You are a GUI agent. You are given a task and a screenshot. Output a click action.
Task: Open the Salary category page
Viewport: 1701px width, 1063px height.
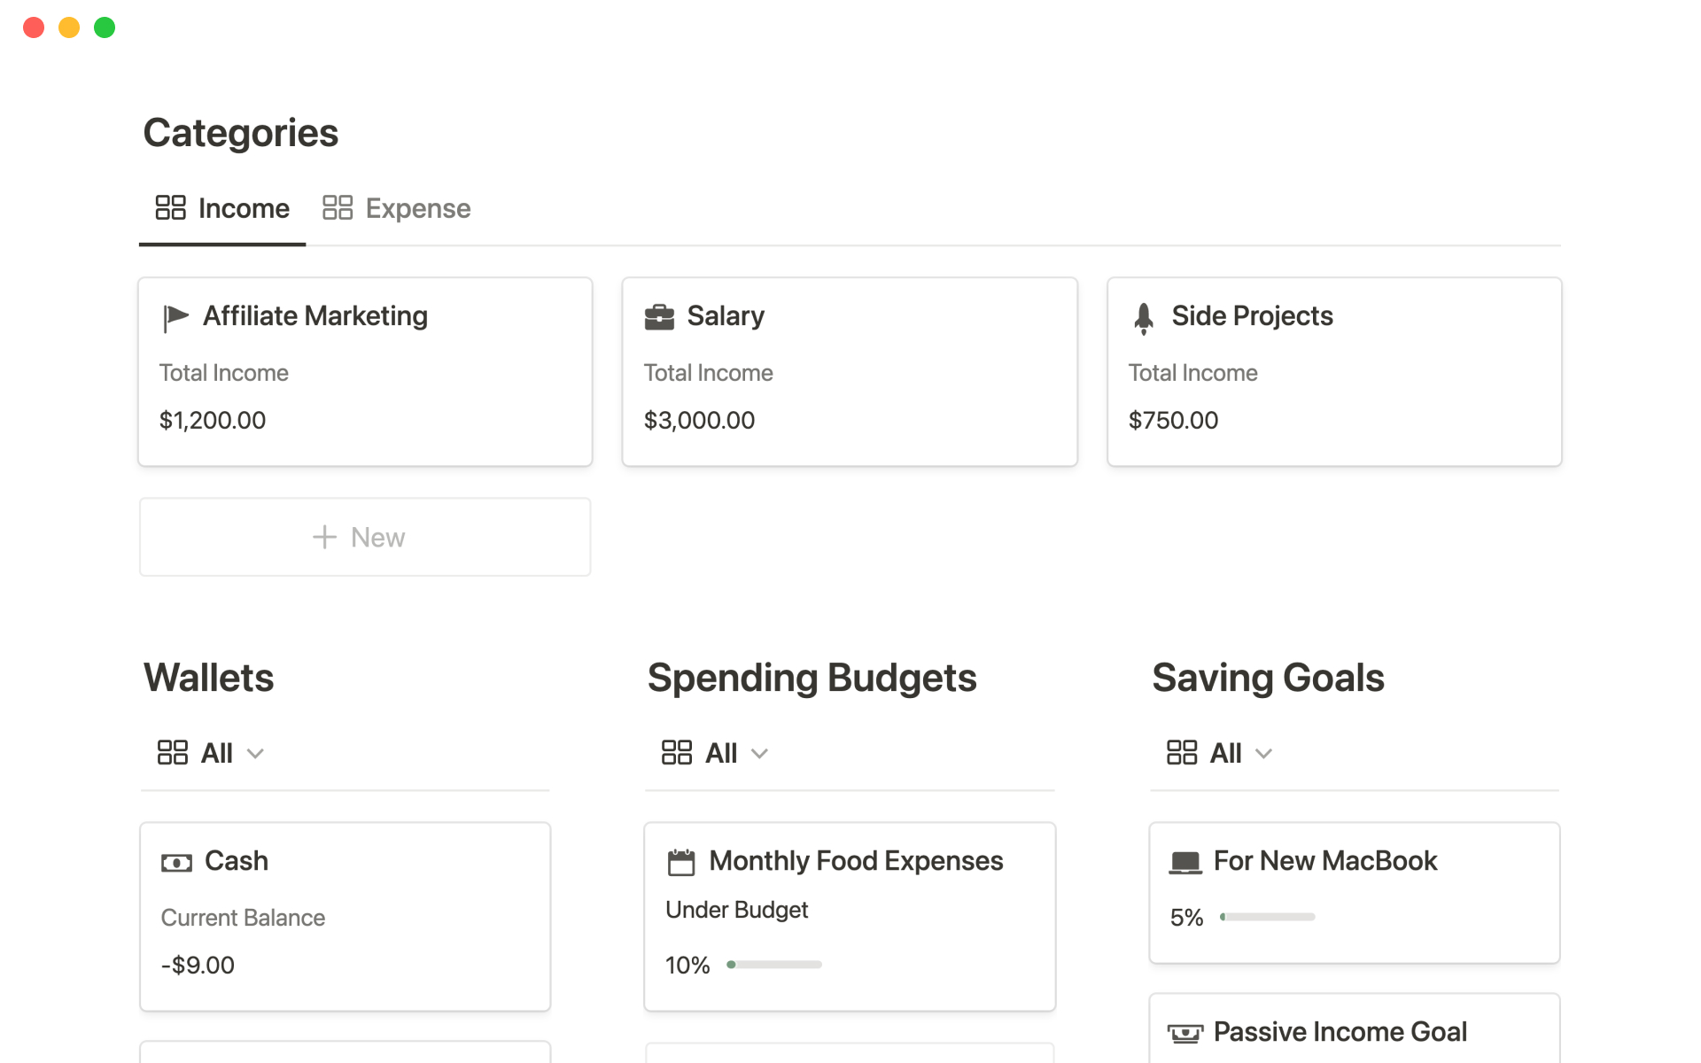[x=726, y=316]
